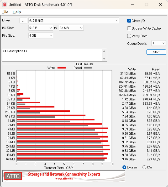Click the description scroll down arrow

[104, 59]
